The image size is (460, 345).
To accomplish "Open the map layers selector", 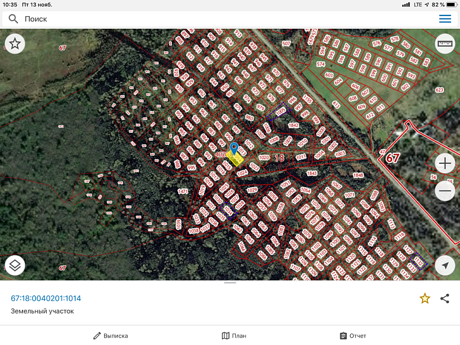I will pos(15,265).
